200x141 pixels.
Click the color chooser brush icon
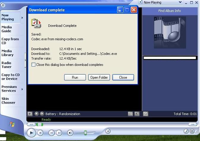pyautogui.click(x=186, y=131)
